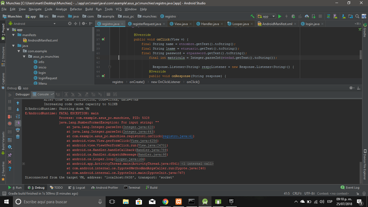Open debug Settings gear icon
Image resolution: width=368 pixels, height=207 pixels.
click(10, 147)
